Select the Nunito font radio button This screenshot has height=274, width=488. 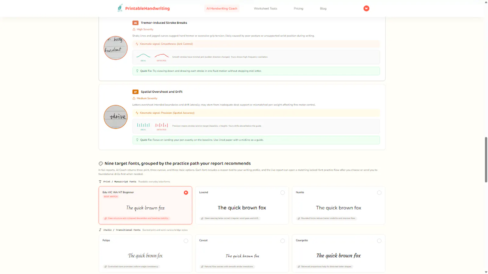point(379,193)
